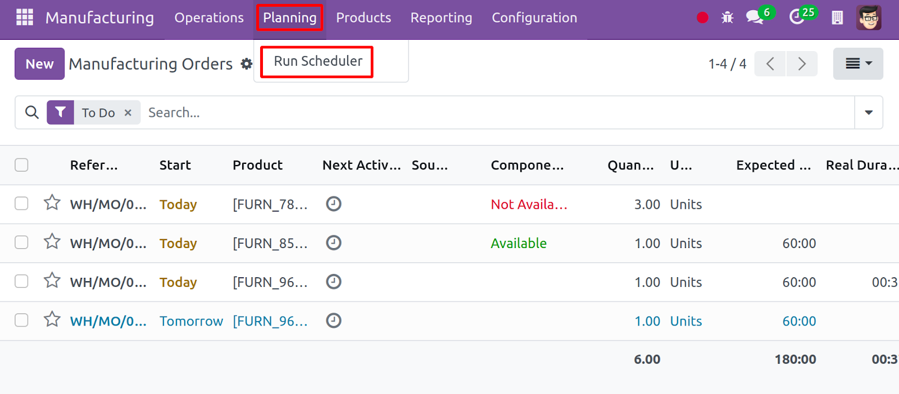Select checkbox of [FURN_96 Today order

[21, 281]
